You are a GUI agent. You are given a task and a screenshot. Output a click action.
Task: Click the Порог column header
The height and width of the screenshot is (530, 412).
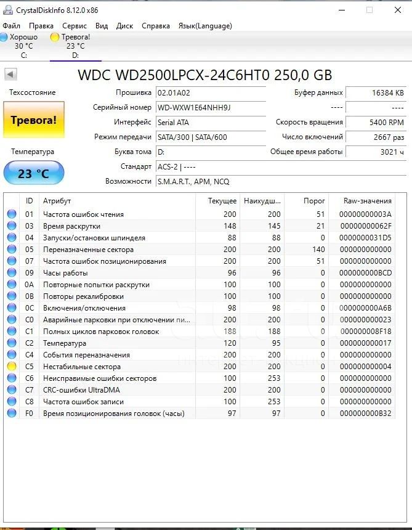307,201
